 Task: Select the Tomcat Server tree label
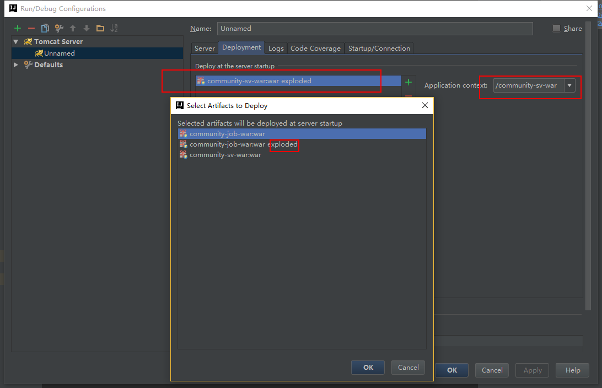click(x=58, y=41)
